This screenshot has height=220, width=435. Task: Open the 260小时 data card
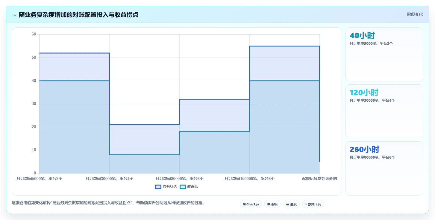(x=384, y=168)
